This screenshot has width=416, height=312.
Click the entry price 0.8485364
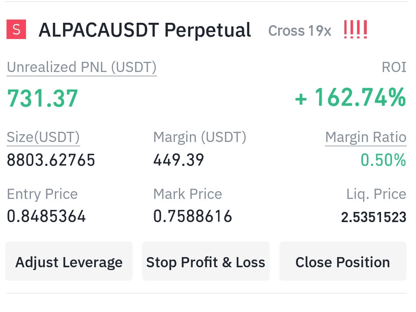[x=46, y=216]
